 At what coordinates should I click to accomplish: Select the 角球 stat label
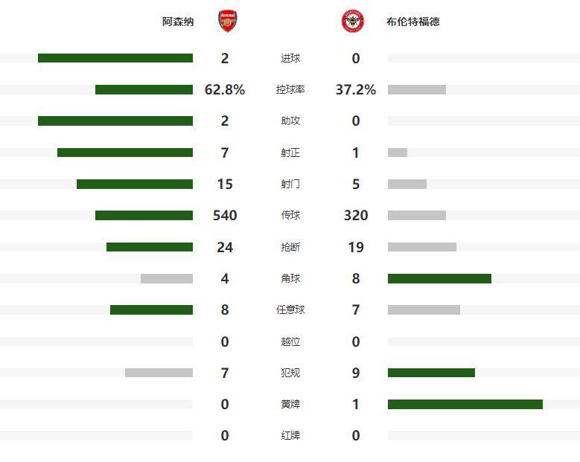click(290, 278)
